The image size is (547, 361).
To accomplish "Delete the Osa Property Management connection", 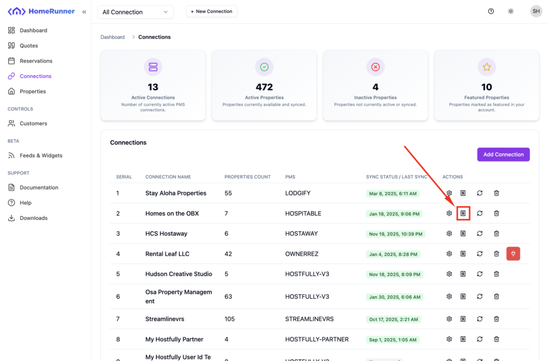I will click(x=496, y=297).
